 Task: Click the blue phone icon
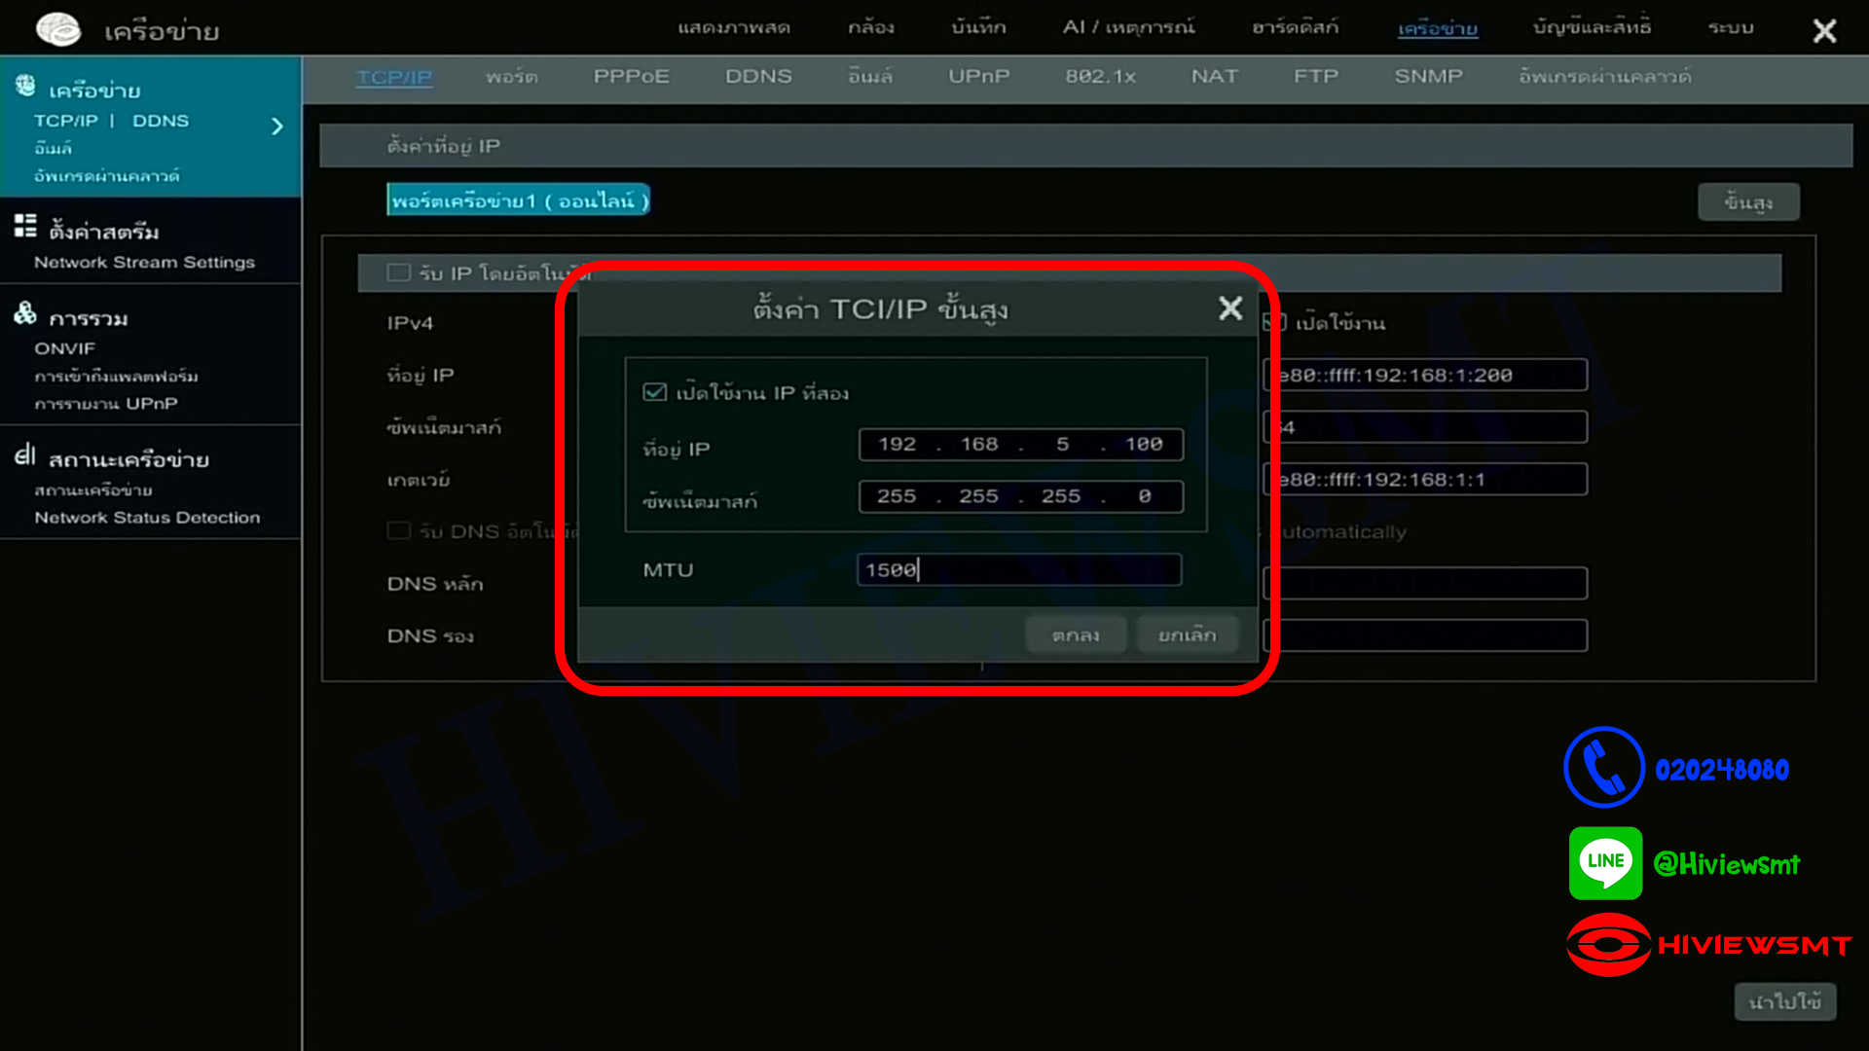coord(1603,768)
